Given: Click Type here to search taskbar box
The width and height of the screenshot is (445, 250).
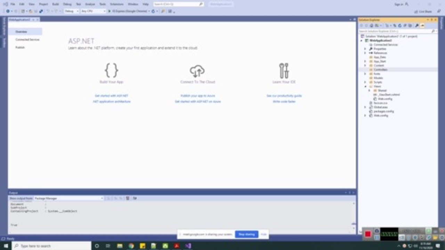Looking at the screenshot, I should (x=51, y=246).
